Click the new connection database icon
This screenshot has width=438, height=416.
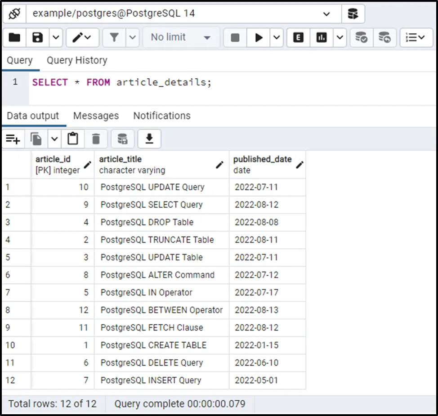(x=353, y=13)
